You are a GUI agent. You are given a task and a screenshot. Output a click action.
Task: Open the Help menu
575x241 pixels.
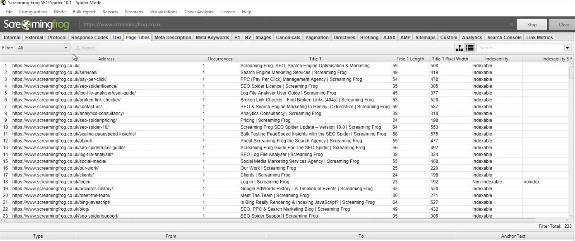pyautogui.click(x=246, y=11)
